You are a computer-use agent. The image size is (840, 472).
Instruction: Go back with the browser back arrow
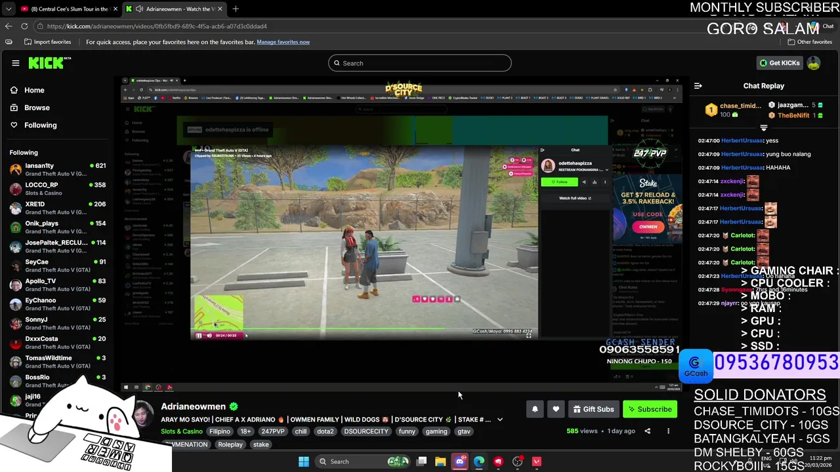click(x=9, y=26)
